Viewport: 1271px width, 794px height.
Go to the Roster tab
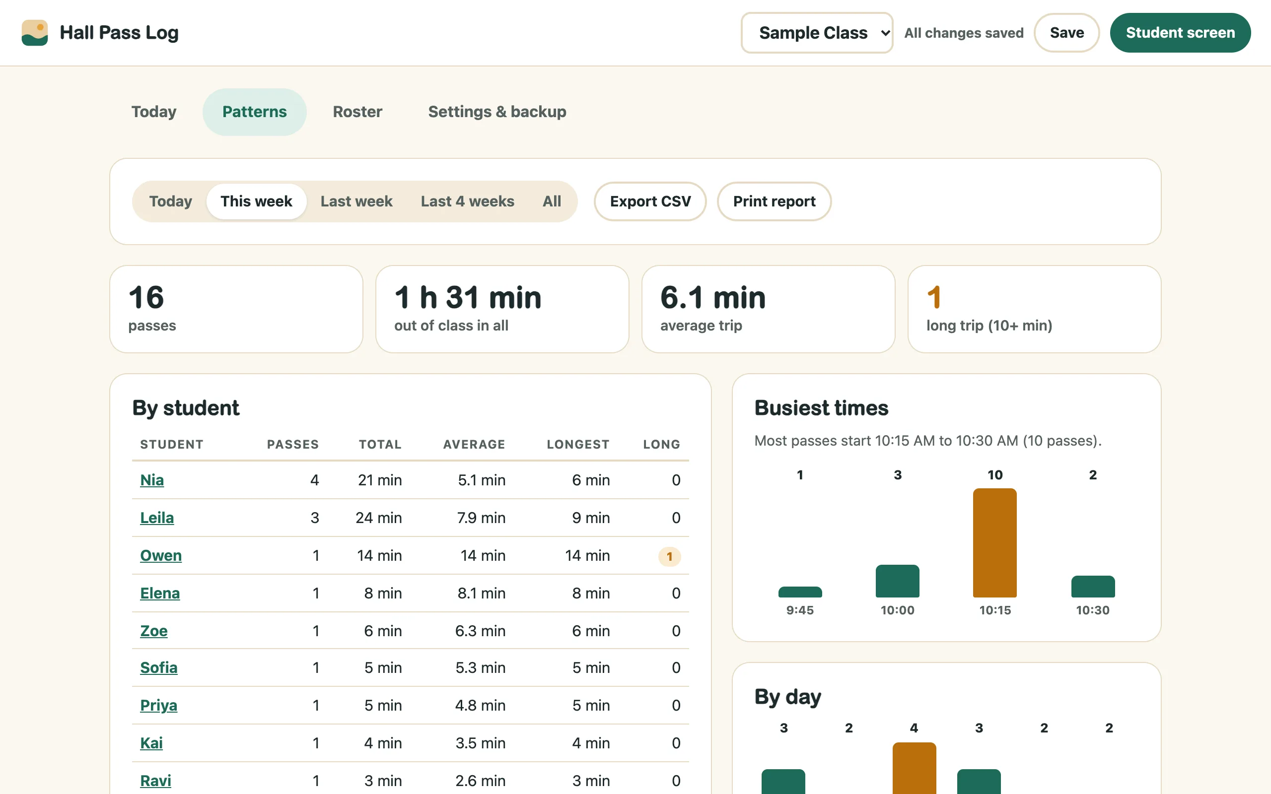tap(357, 112)
